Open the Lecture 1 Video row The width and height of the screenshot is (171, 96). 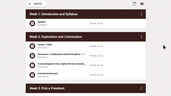[x=86, y=46]
